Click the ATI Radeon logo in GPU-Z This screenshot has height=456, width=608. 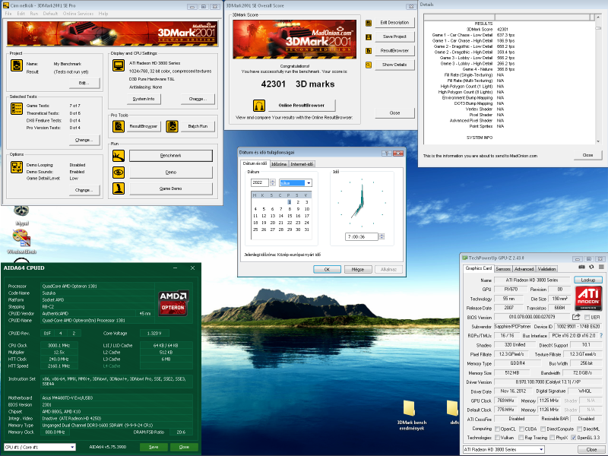[x=588, y=298]
